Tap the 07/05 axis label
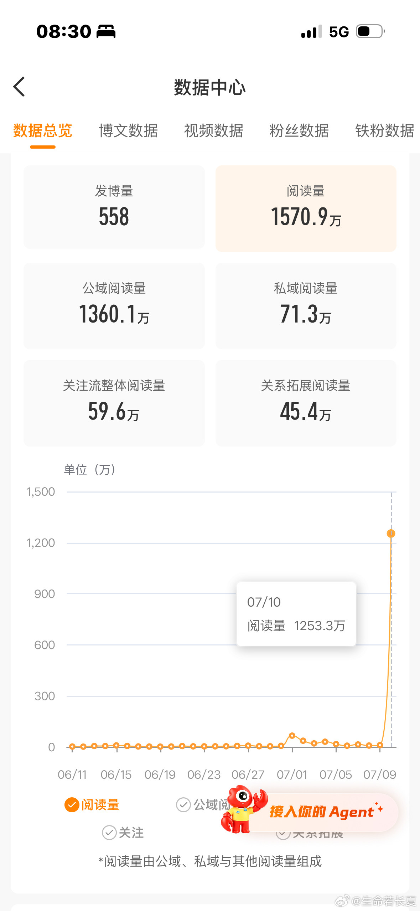The image size is (420, 911). (x=336, y=774)
